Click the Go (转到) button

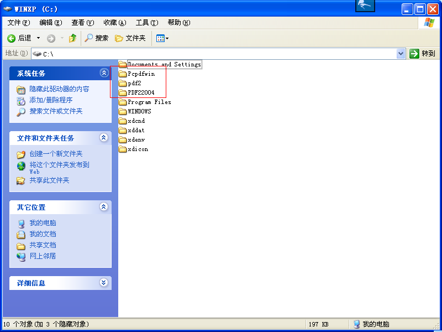(422, 53)
